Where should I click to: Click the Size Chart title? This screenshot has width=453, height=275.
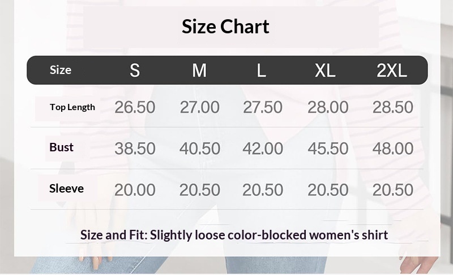click(225, 27)
